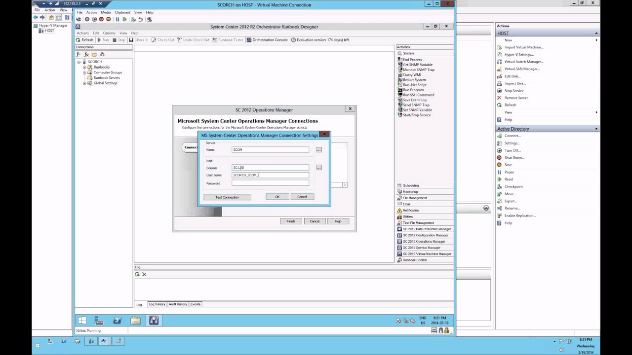Open the Media menu in VM Connection

tap(106, 12)
